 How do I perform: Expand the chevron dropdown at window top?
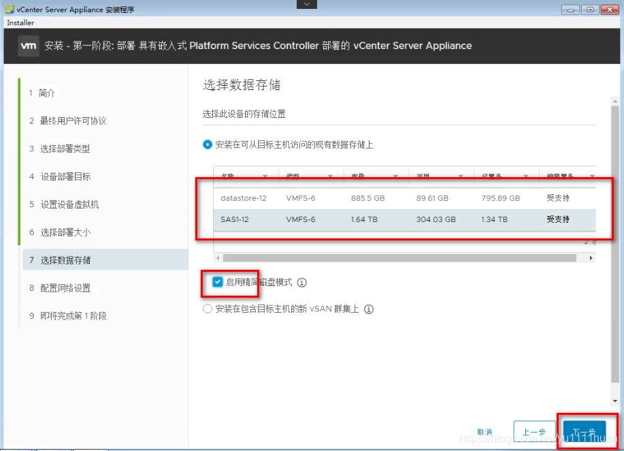click(x=307, y=4)
